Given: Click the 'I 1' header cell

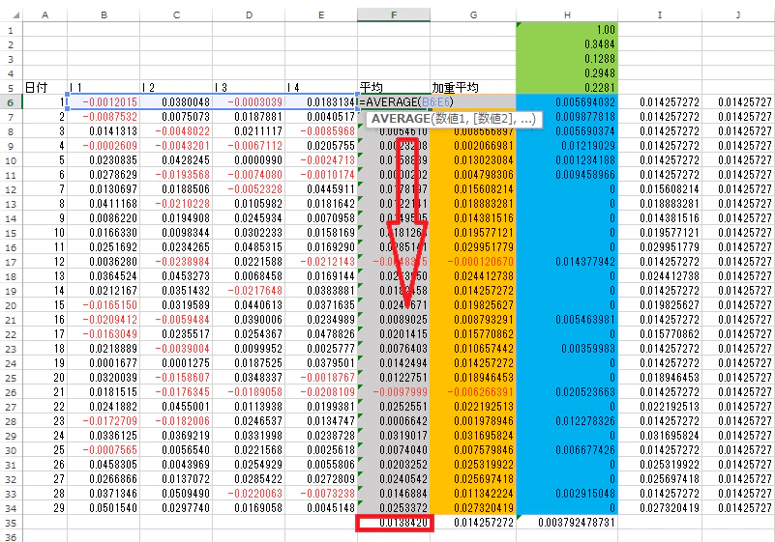Looking at the screenshot, I should 104,88.
